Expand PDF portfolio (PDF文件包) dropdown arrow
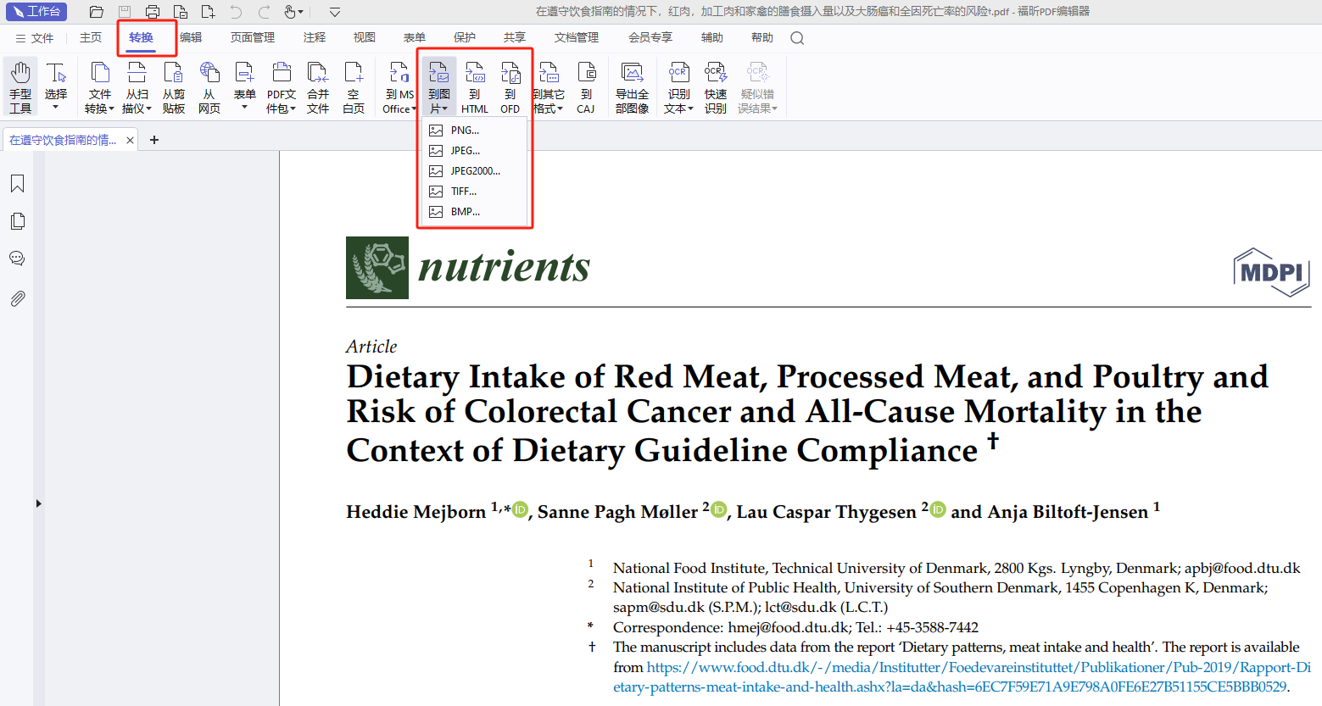 pyautogui.click(x=293, y=108)
